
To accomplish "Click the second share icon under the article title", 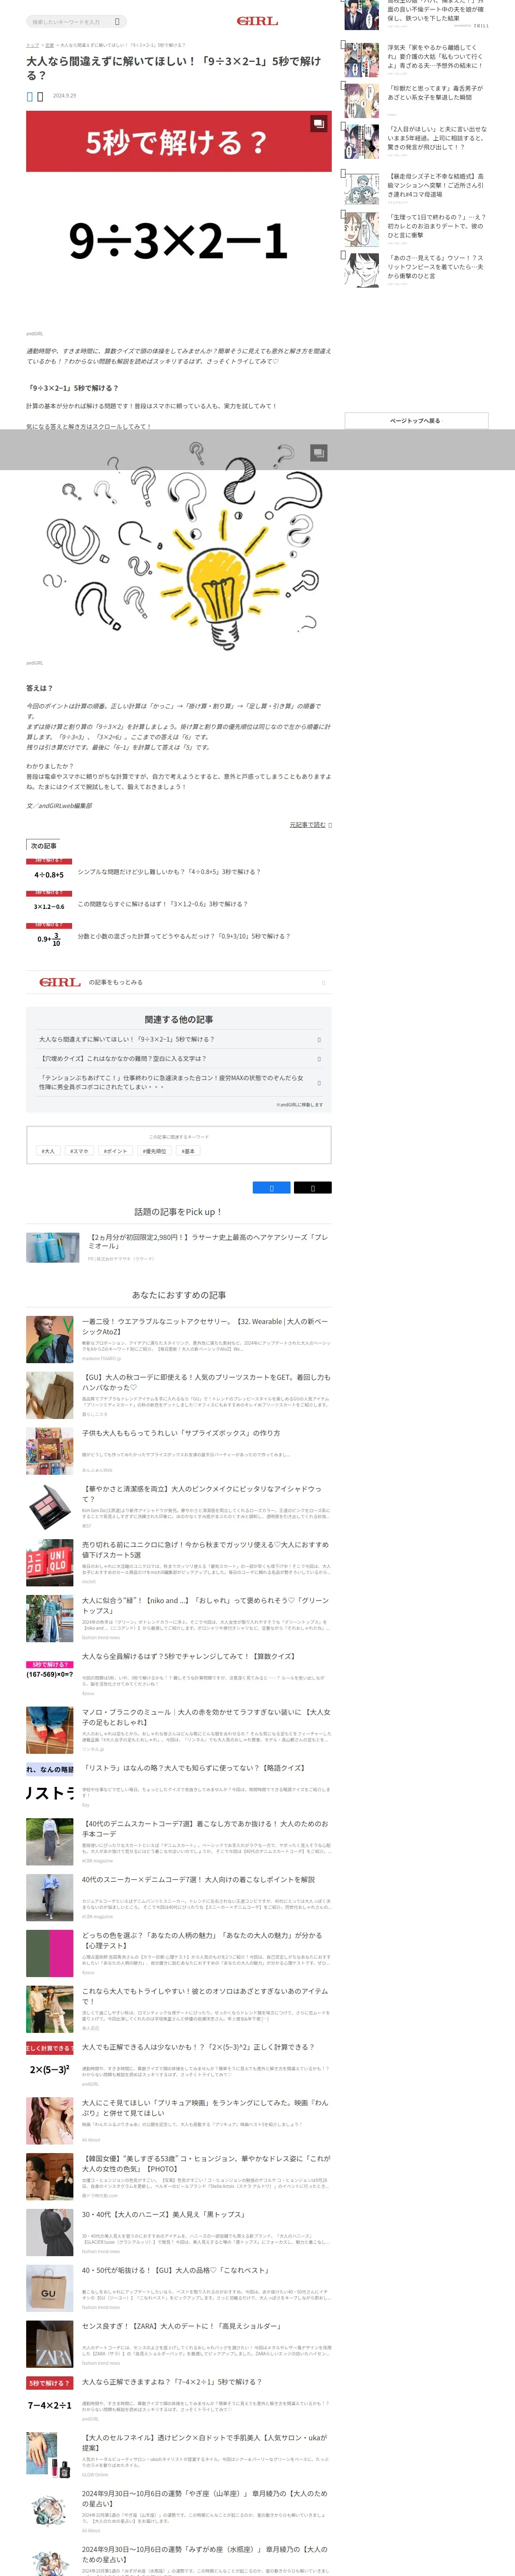I will 40,97.
